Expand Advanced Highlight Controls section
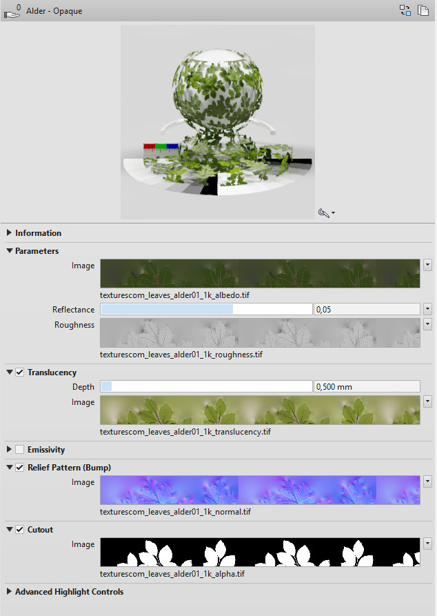This screenshot has width=437, height=616. [x=9, y=591]
